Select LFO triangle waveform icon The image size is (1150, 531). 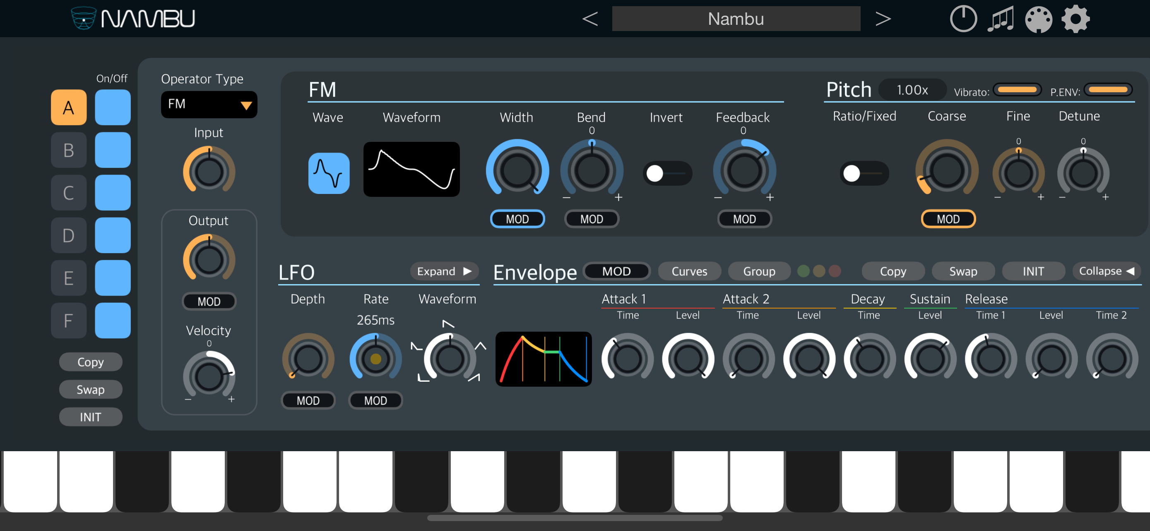pos(480,346)
